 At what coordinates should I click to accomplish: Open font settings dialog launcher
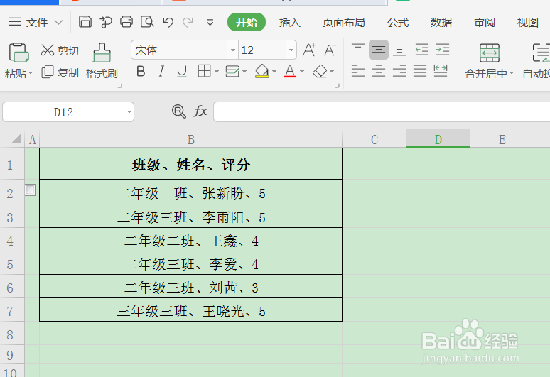[337, 85]
